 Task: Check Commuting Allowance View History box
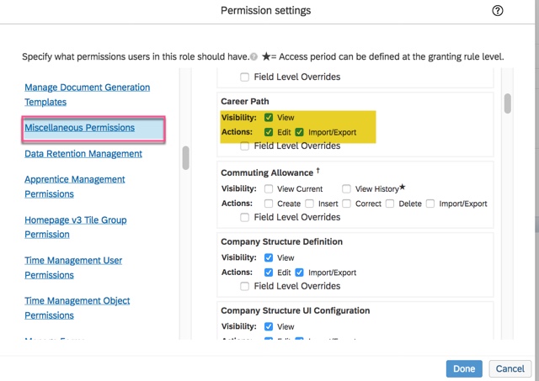tap(347, 189)
